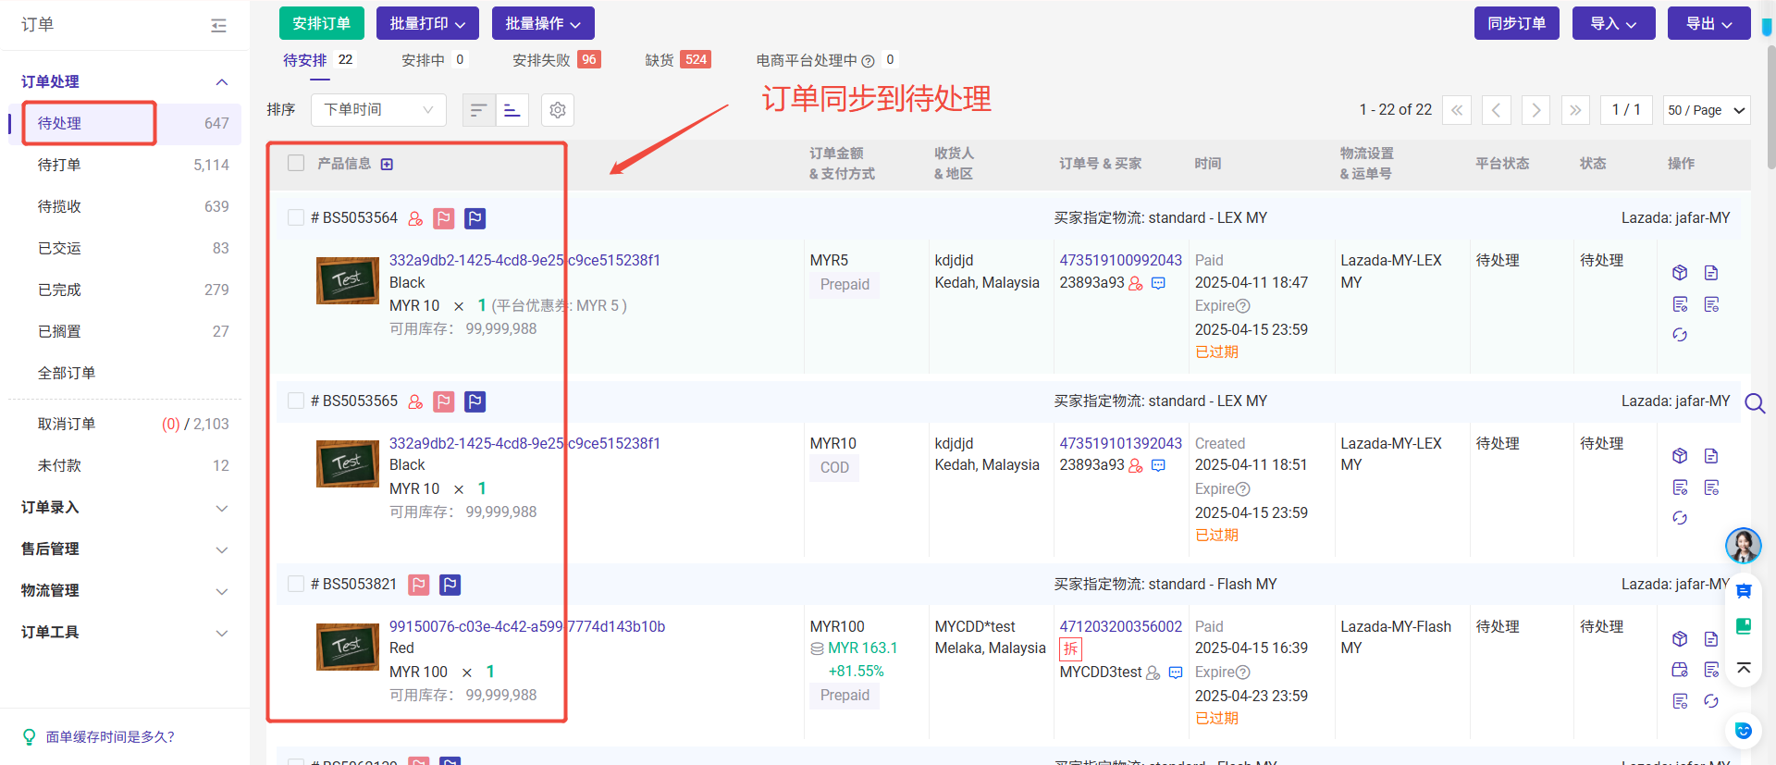
Task: Click the product thumbnail of order BS5053821
Action: pos(348,646)
